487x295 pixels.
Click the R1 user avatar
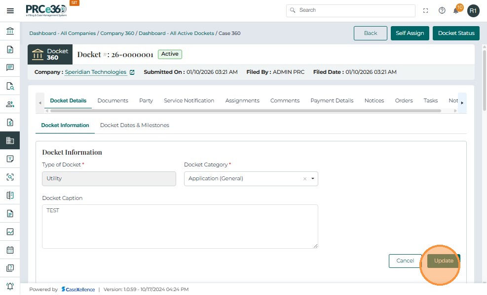[x=473, y=10]
